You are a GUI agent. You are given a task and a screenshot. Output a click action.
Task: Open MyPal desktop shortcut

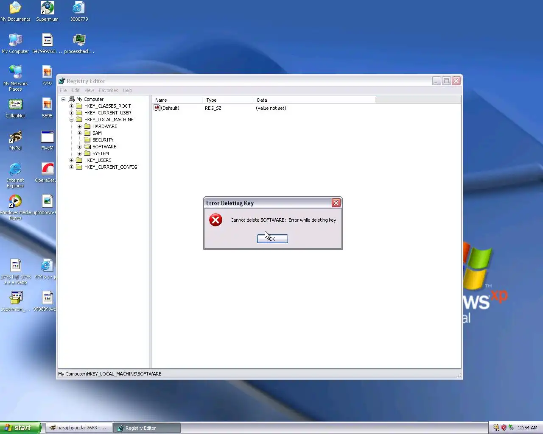coord(15,140)
